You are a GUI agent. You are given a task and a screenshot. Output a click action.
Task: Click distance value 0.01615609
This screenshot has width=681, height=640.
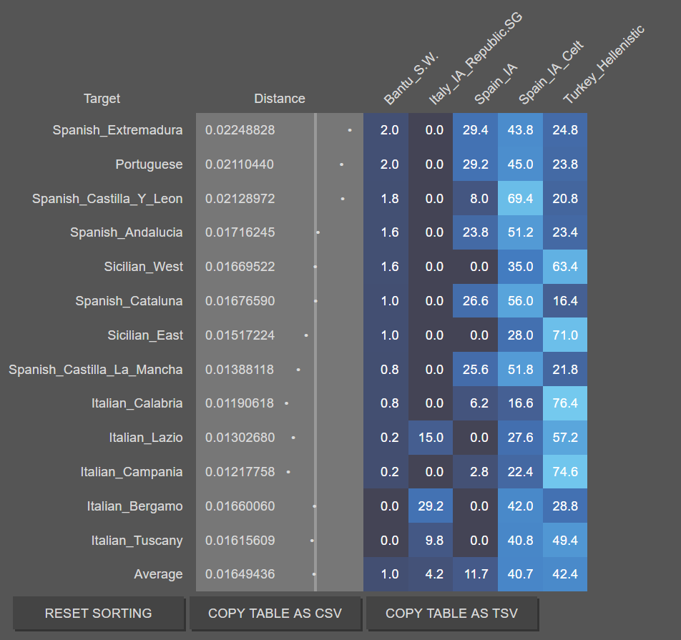240,540
